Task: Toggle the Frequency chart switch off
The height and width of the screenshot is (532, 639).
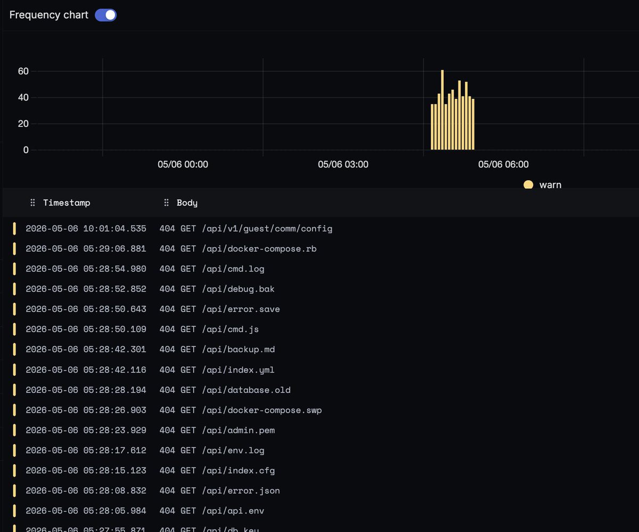Action: 105,15
